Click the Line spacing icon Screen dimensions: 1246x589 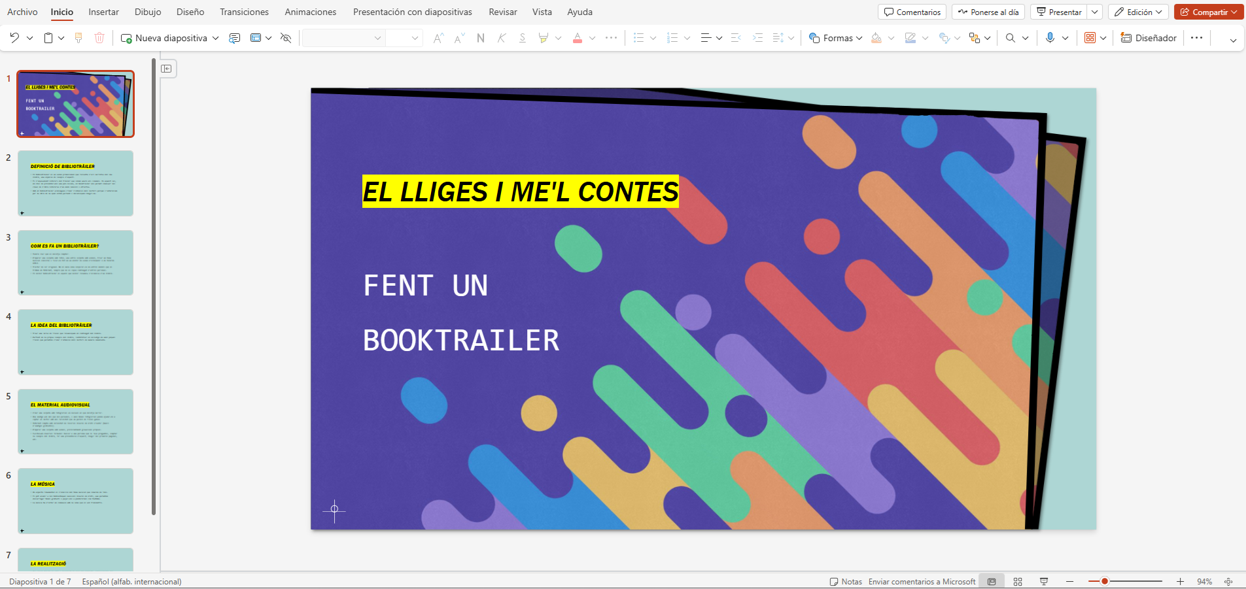778,38
